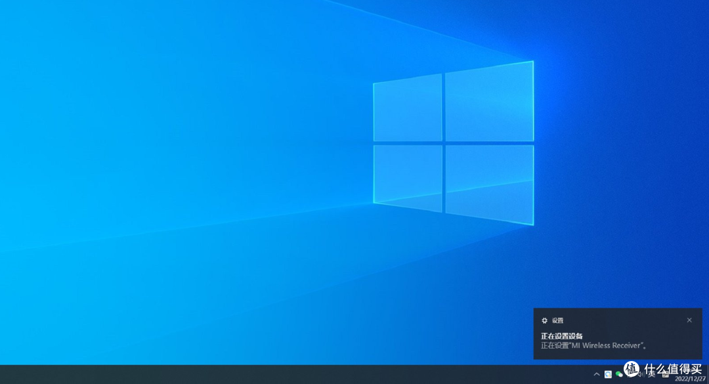Image resolution: width=709 pixels, height=384 pixels.
Task: Click the tray icon left of WeChat
Action: 608,374
